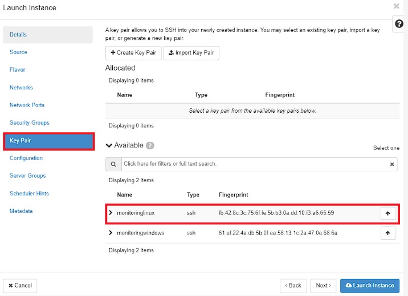Open the Network Ports step
Viewport: 408px width, 296px height.
[x=27, y=105]
